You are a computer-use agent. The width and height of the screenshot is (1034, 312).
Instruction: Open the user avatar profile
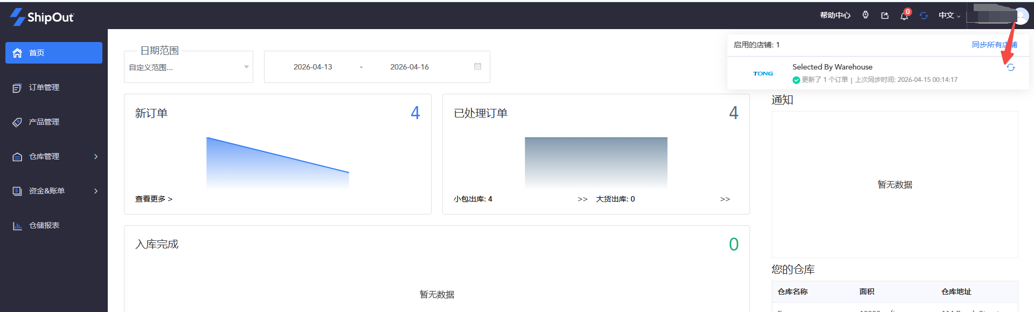[x=1021, y=16]
